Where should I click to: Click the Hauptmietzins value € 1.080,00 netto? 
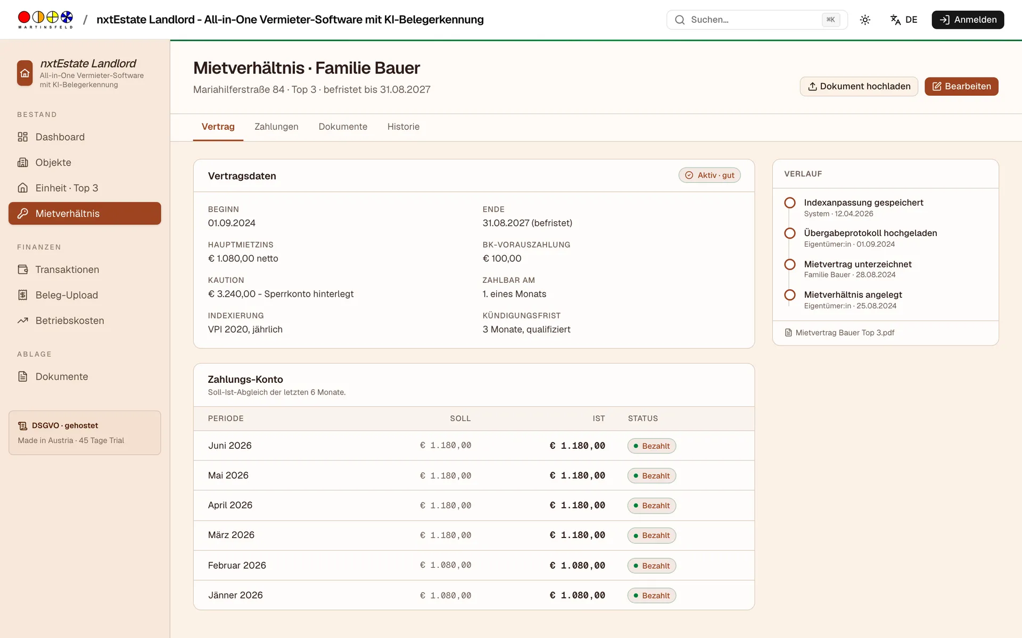243,258
